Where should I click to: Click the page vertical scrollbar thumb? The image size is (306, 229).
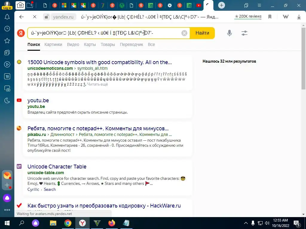[x=303, y=58]
